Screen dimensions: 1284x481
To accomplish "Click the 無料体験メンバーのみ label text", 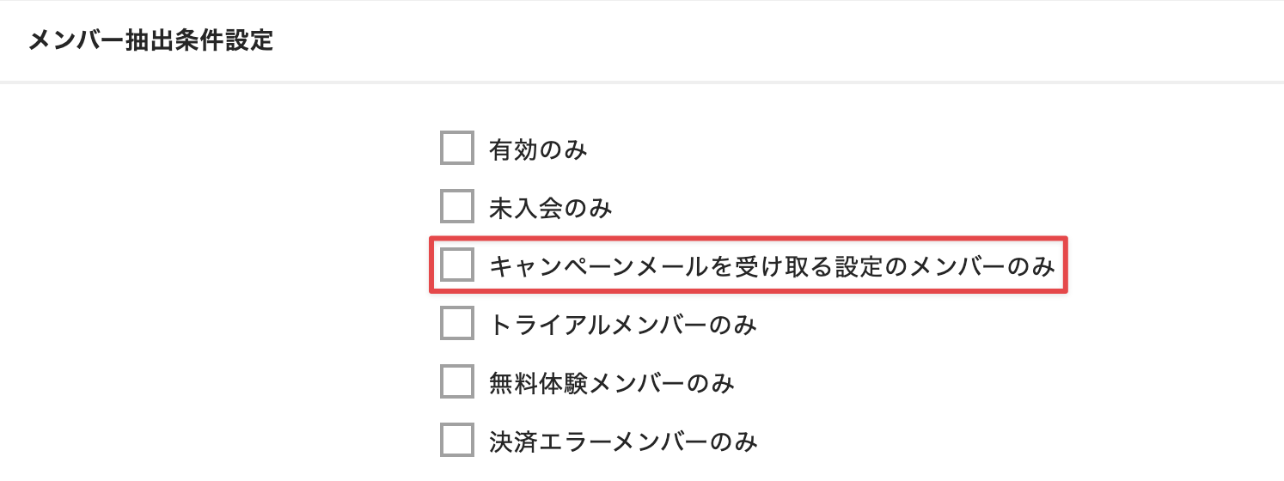I will pos(611,384).
